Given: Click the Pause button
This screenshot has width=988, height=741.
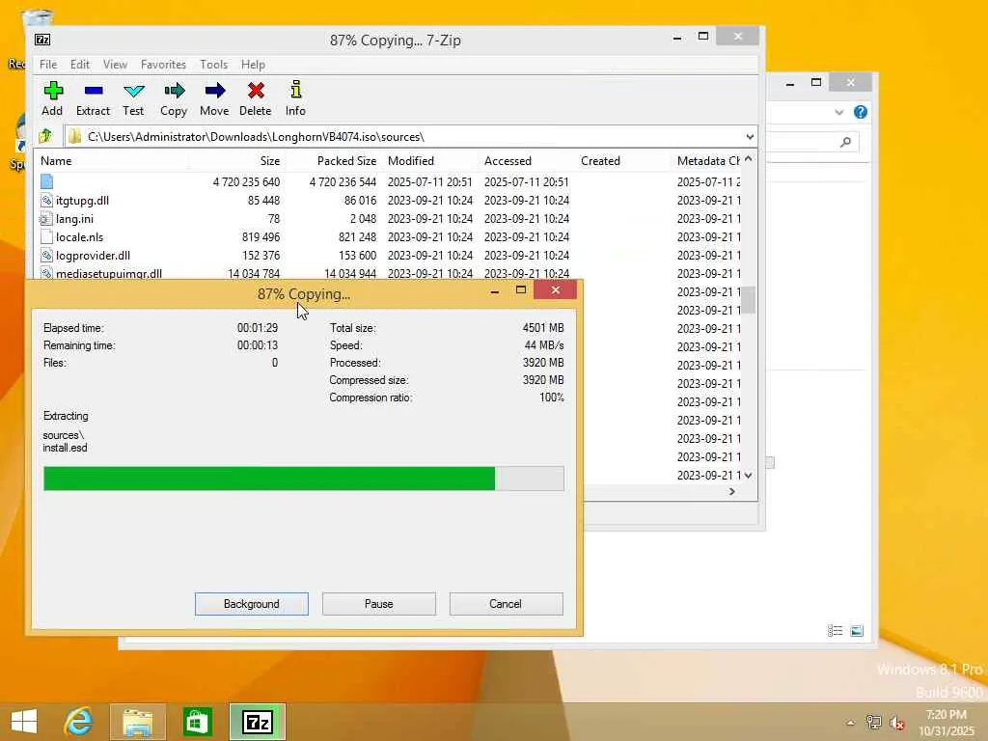Looking at the screenshot, I should click(x=378, y=604).
